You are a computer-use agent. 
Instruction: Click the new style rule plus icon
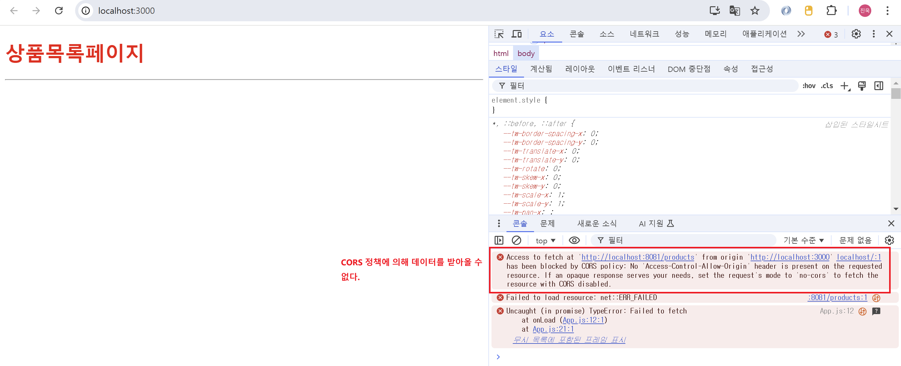845,86
